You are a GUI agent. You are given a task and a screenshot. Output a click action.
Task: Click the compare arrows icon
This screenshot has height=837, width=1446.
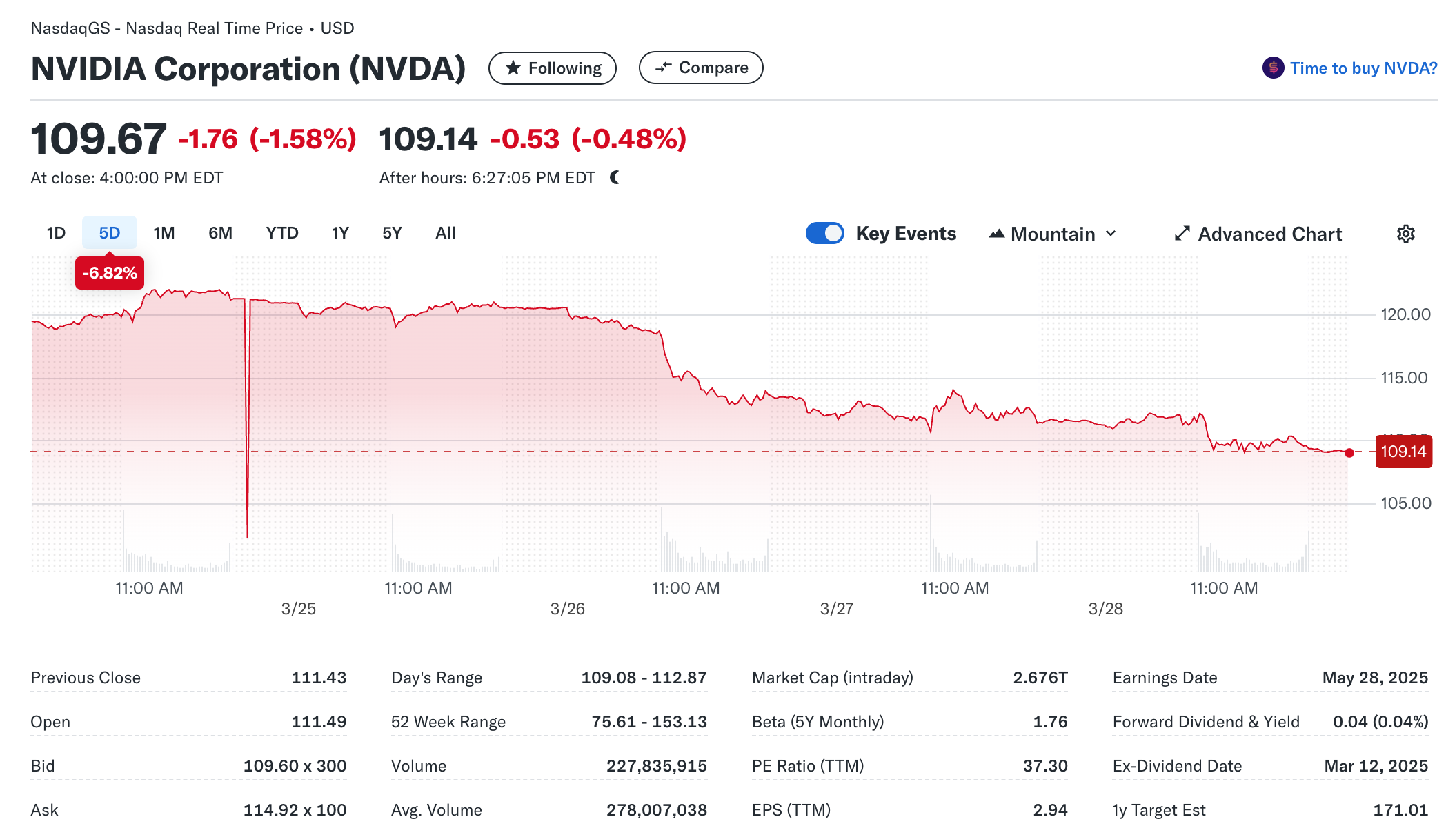(x=663, y=68)
